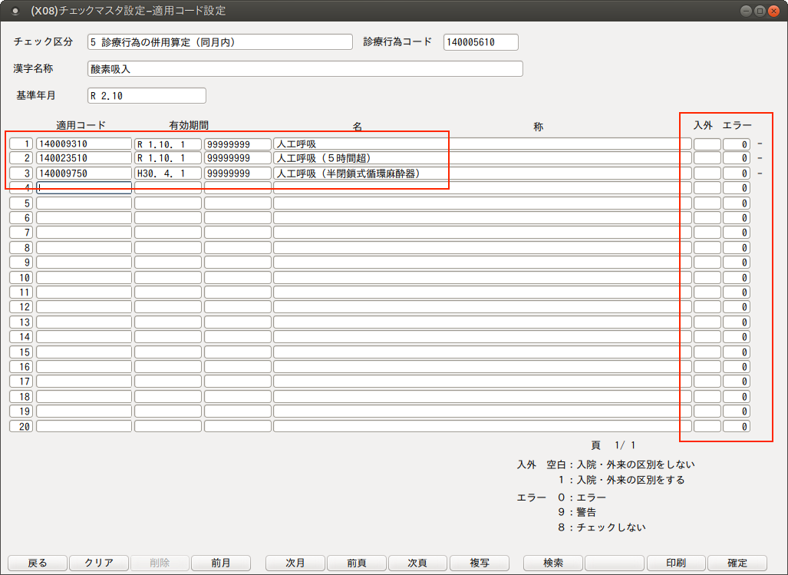Click the 戻る (back) button
The width and height of the screenshot is (788, 575).
pyautogui.click(x=37, y=563)
